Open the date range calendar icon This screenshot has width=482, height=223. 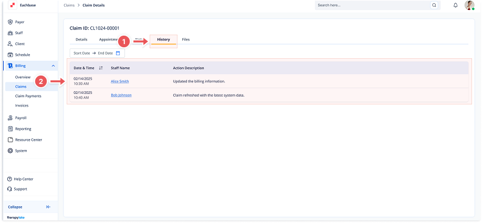click(x=118, y=53)
